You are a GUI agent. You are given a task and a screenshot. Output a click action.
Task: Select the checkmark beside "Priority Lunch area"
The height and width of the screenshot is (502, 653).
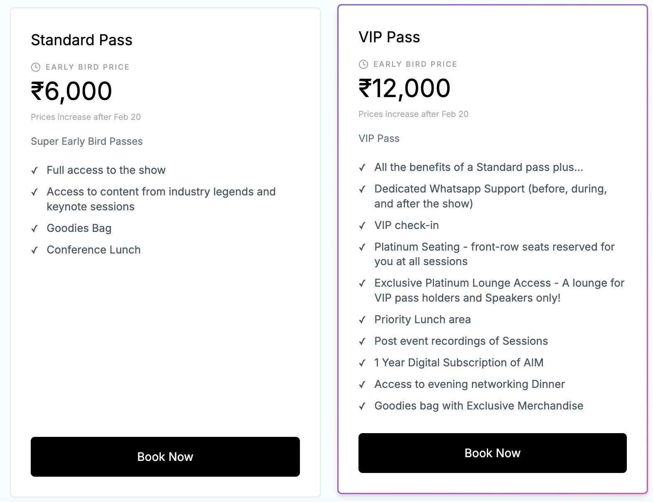point(363,320)
